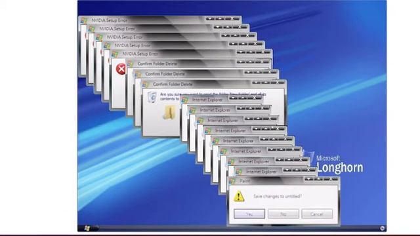This screenshot has width=420, height=236.
Task: Select the rearmost NVIDIA Setup Error title bar
Action: tap(160, 20)
